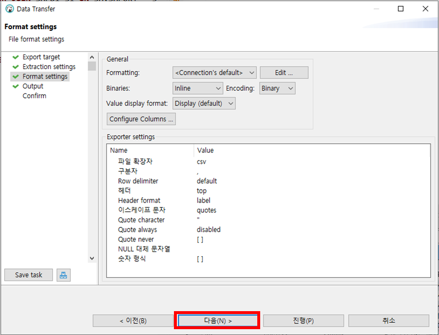Select the Confirm step
The width and height of the screenshot is (439, 335).
(x=35, y=96)
